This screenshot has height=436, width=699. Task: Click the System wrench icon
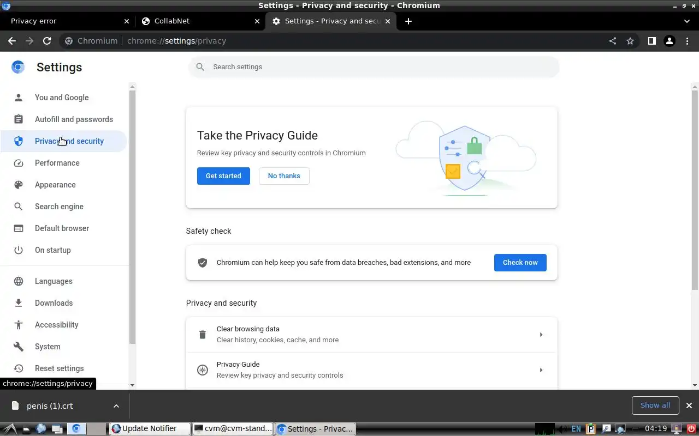coord(19,347)
